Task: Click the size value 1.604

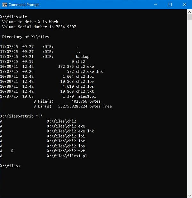Action: (68, 76)
